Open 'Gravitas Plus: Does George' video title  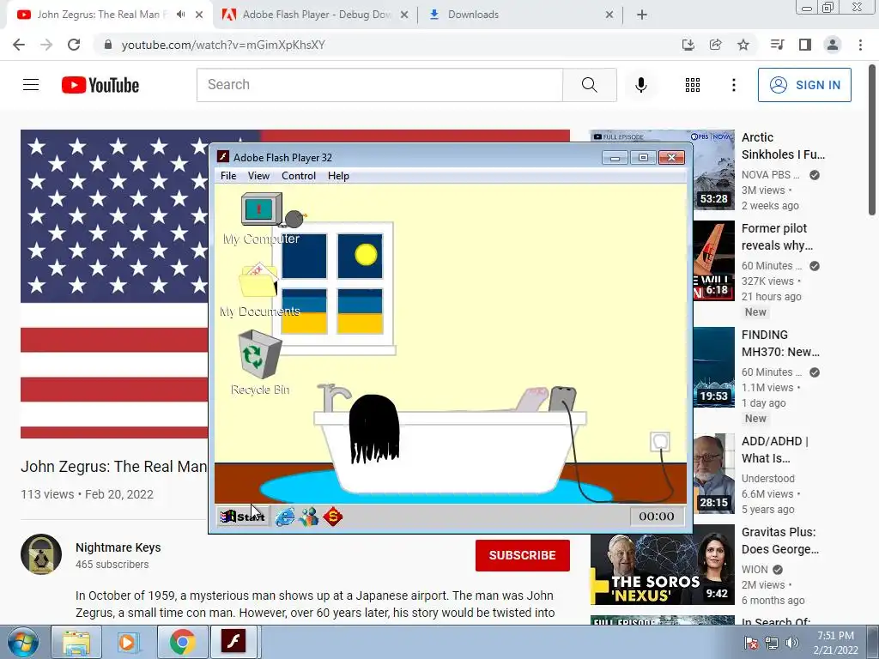pyautogui.click(x=779, y=541)
